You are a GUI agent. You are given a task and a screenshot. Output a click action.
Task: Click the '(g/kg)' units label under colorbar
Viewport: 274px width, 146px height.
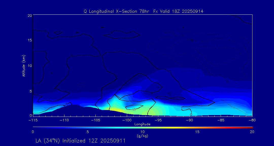[142, 136]
